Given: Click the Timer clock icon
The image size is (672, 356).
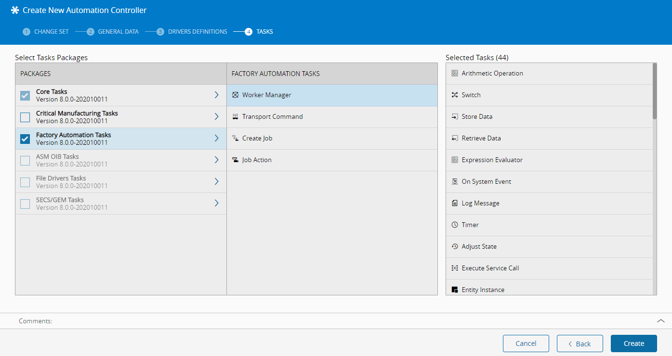Looking at the screenshot, I should point(454,225).
